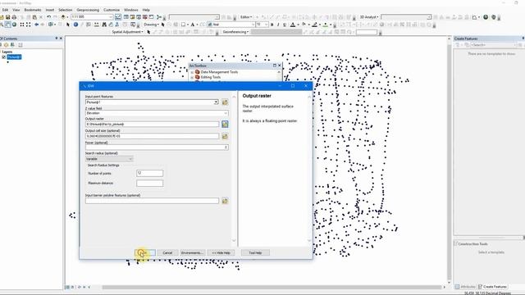Click the Drawing toolbar select arrow icon

[162, 25]
